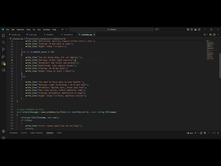Click the save_schedule_to_file function name
The width and height of the screenshot is (221, 166).
pyautogui.click(x=53, y=112)
